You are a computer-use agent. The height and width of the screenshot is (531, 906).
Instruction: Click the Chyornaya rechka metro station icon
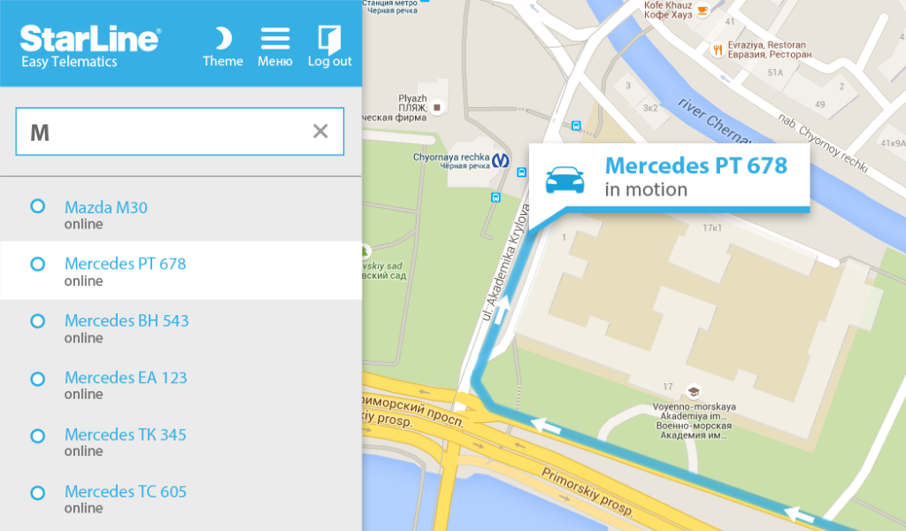pyautogui.click(x=501, y=160)
